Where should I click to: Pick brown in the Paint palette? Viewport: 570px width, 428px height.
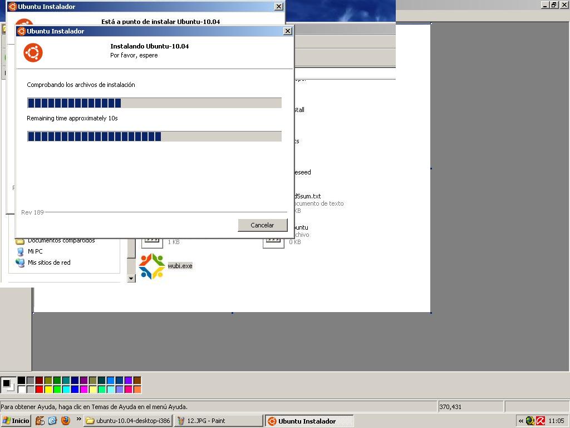coord(137,380)
